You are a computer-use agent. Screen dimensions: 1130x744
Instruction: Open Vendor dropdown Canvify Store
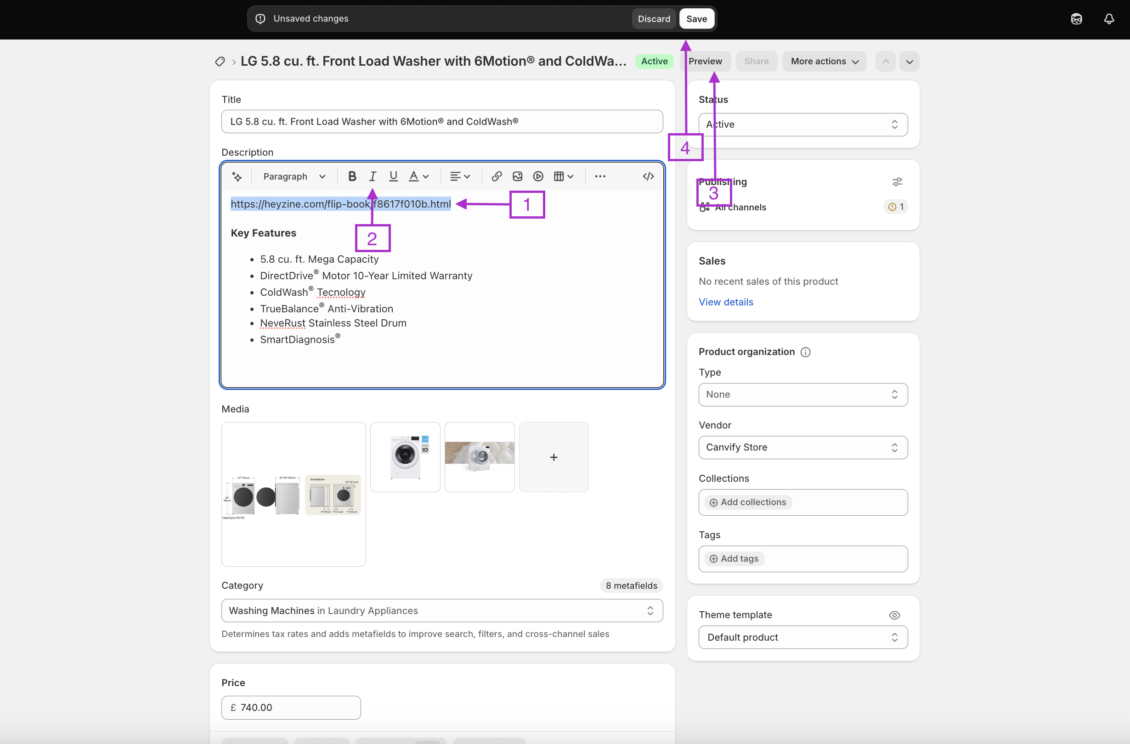(803, 447)
